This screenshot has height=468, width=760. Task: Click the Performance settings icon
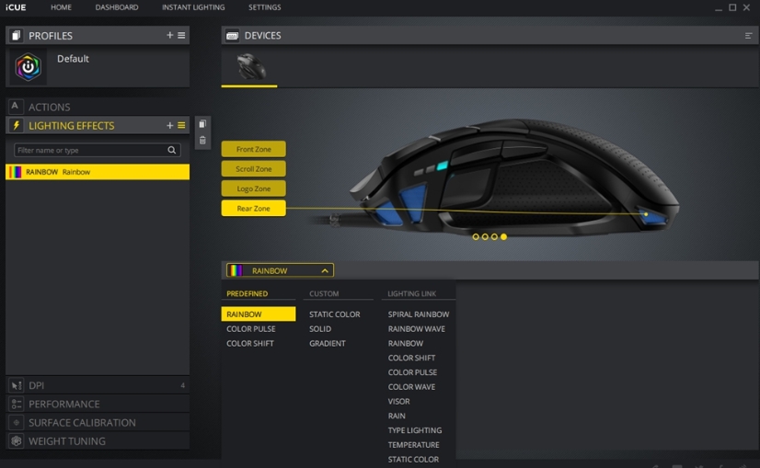[16, 404]
